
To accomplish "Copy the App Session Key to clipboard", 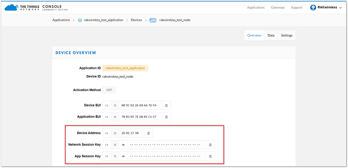I will [x=211, y=156].
